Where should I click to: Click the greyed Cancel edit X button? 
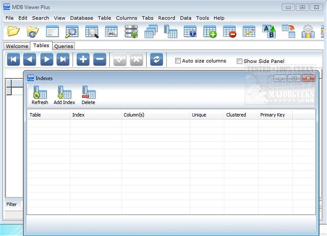click(136, 59)
